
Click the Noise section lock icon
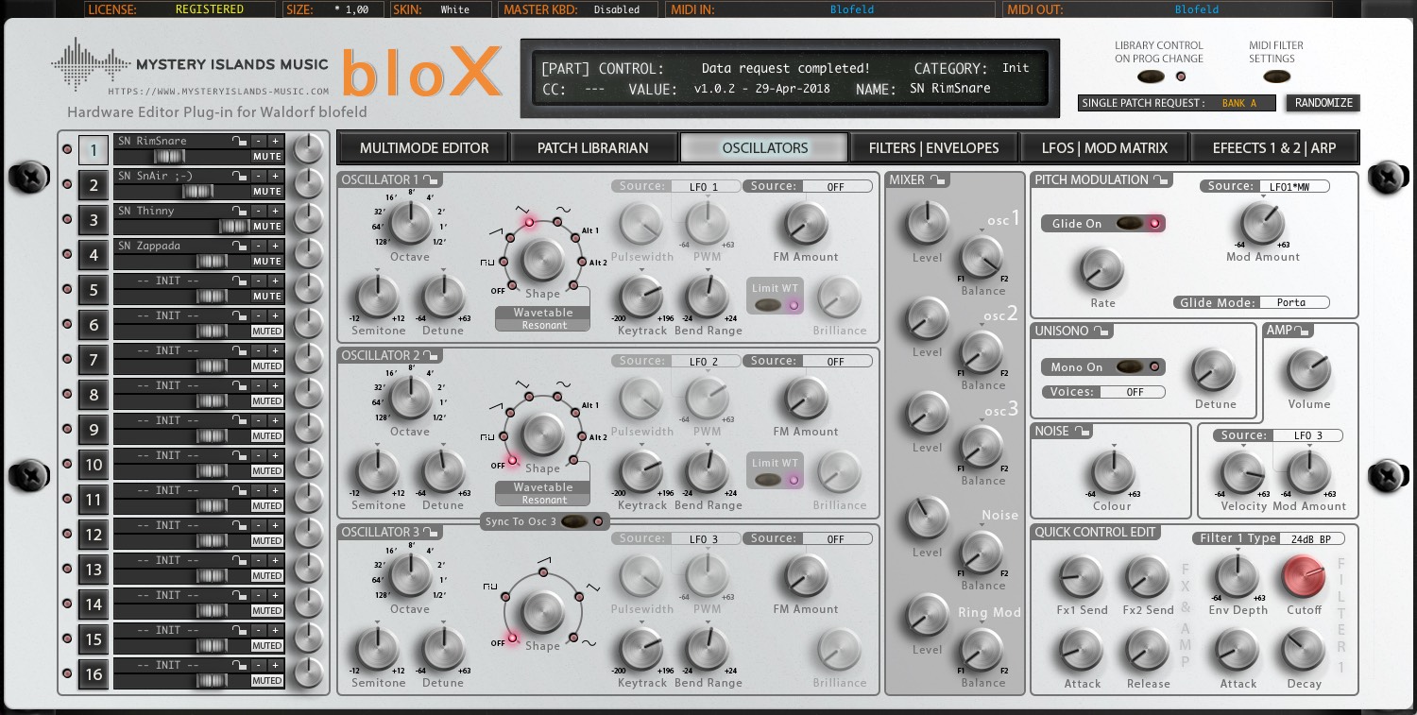[1083, 432]
